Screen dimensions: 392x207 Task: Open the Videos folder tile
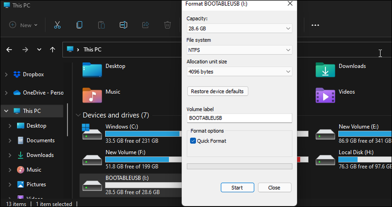(335, 95)
